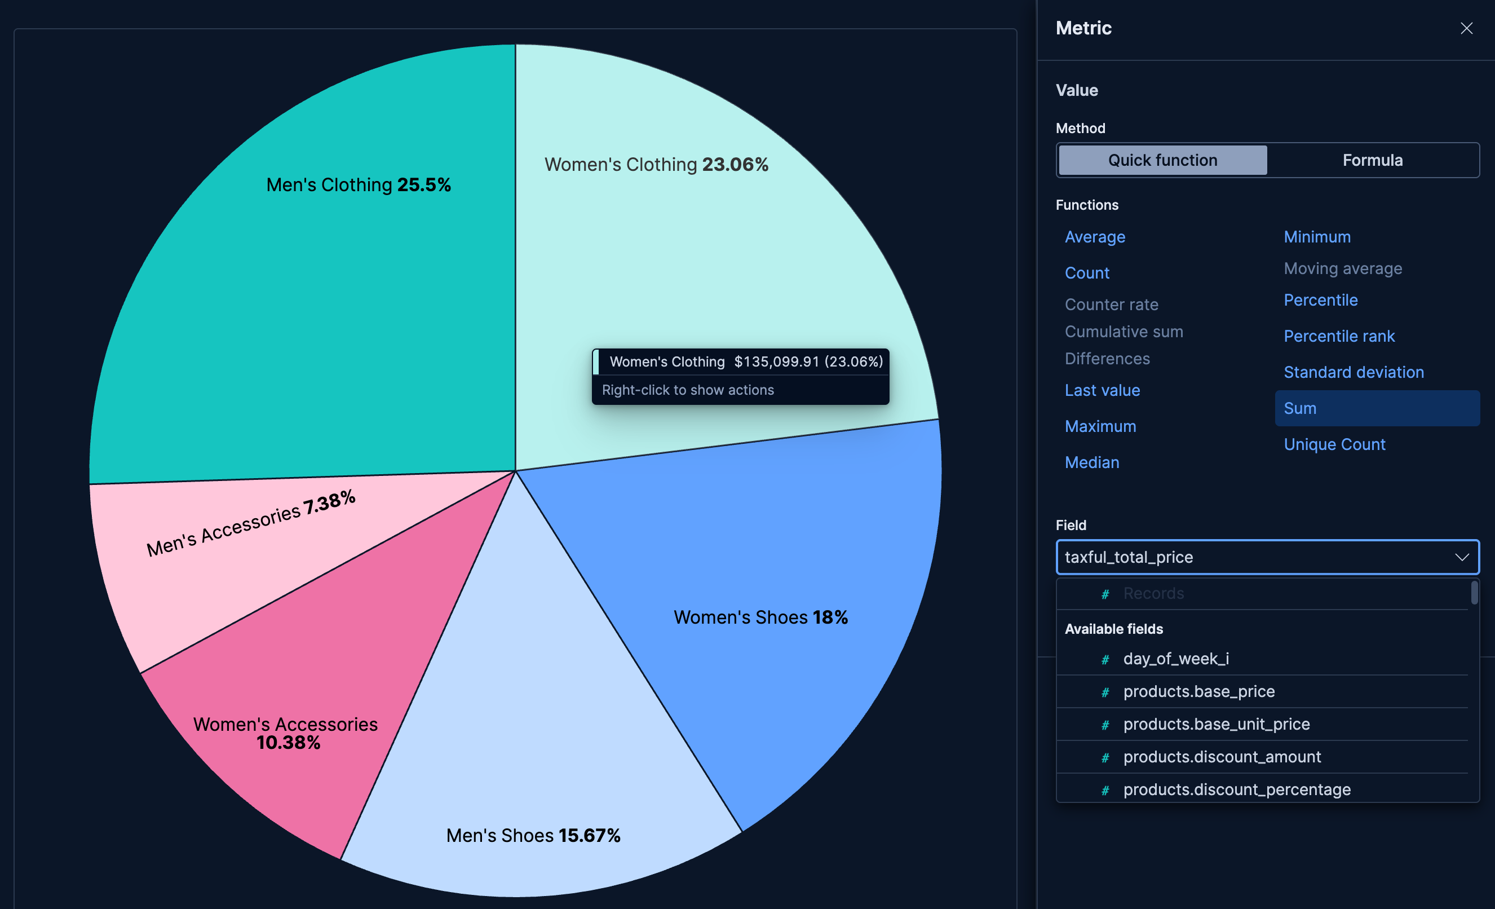Image resolution: width=1495 pixels, height=909 pixels.
Task: Click the number type icon next to products.base_price
Action: [x=1105, y=692]
